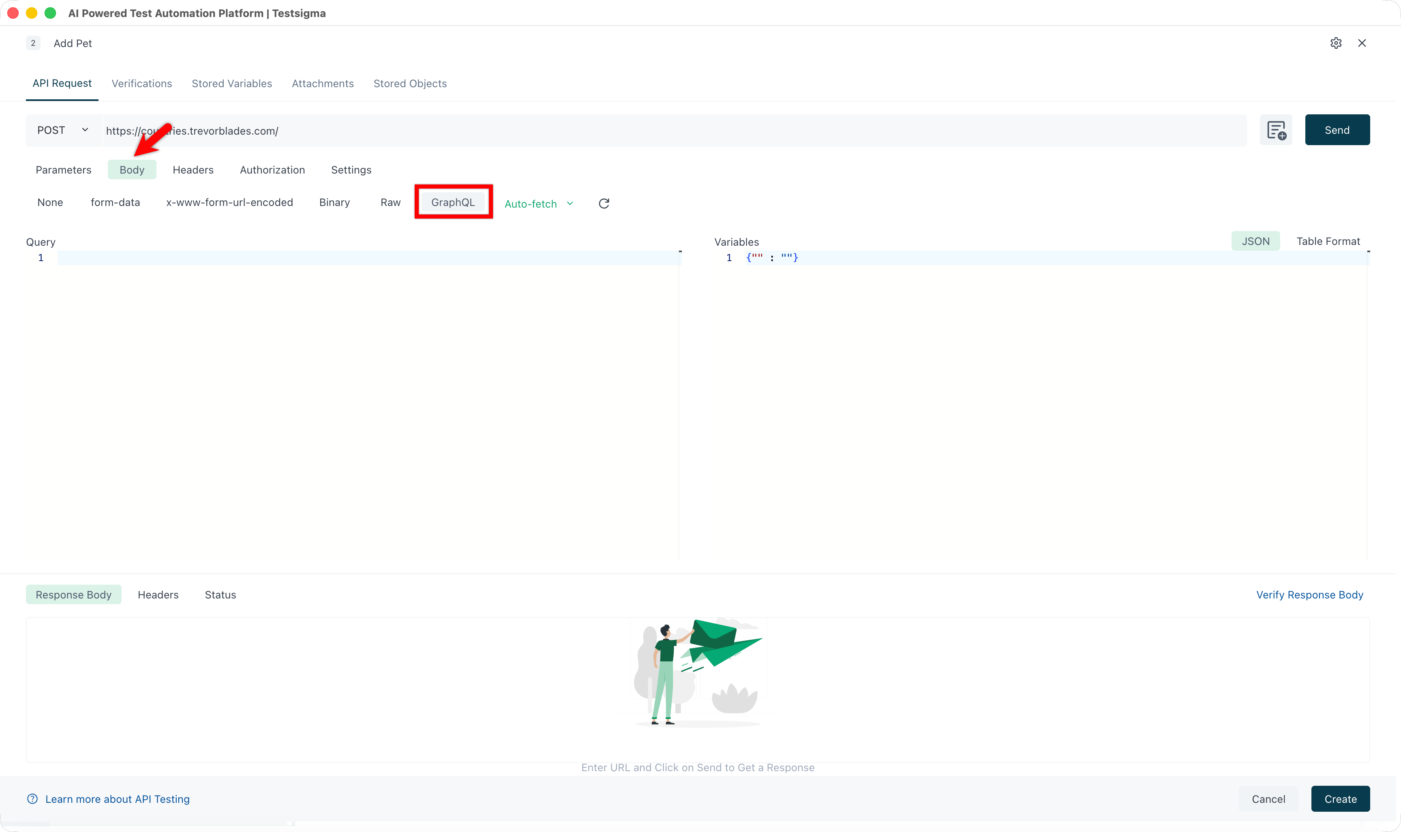The width and height of the screenshot is (1401, 832).
Task: Click the help icon beside Learn more
Action: [32, 799]
